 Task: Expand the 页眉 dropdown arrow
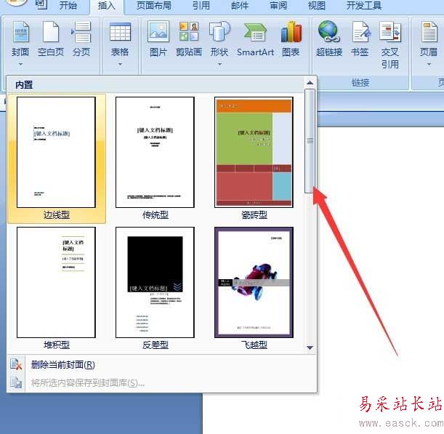click(429, 64)
